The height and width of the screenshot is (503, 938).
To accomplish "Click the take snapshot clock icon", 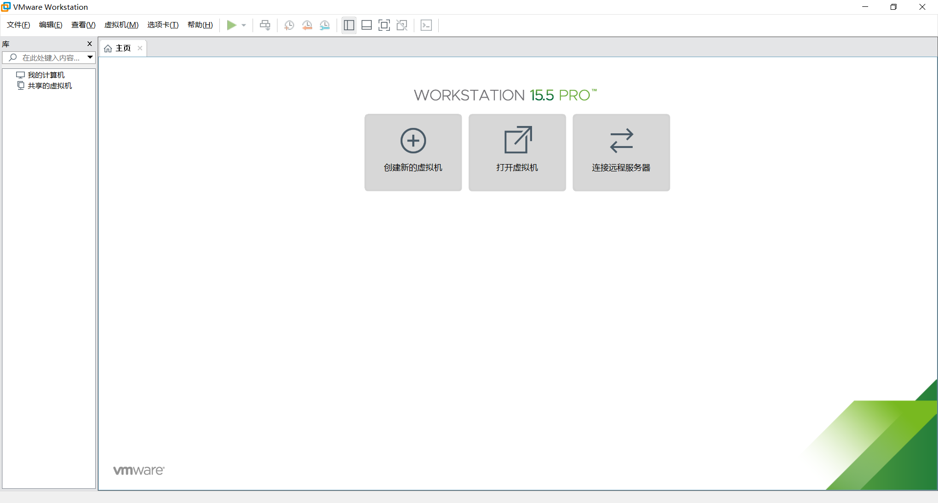I will (289, 25).
